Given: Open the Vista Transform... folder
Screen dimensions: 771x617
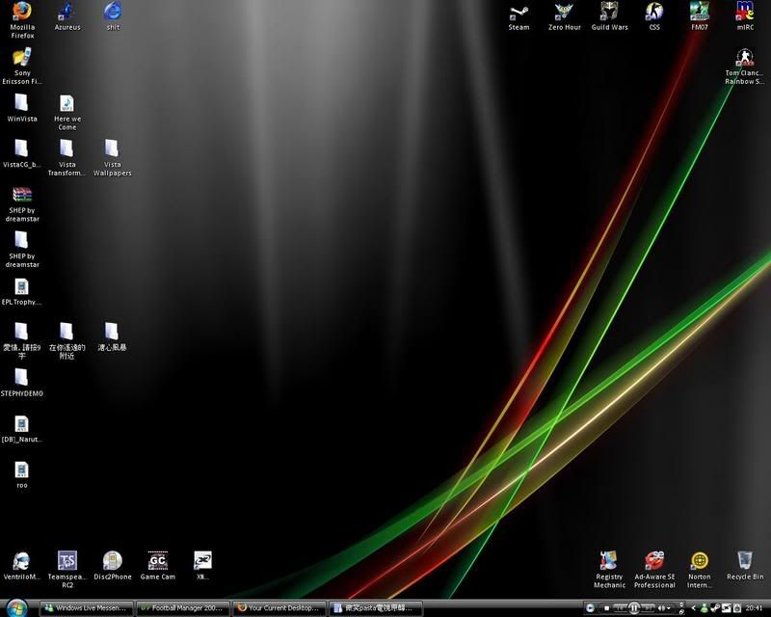Looking at the screenshot, I should [x=66, y=157].
